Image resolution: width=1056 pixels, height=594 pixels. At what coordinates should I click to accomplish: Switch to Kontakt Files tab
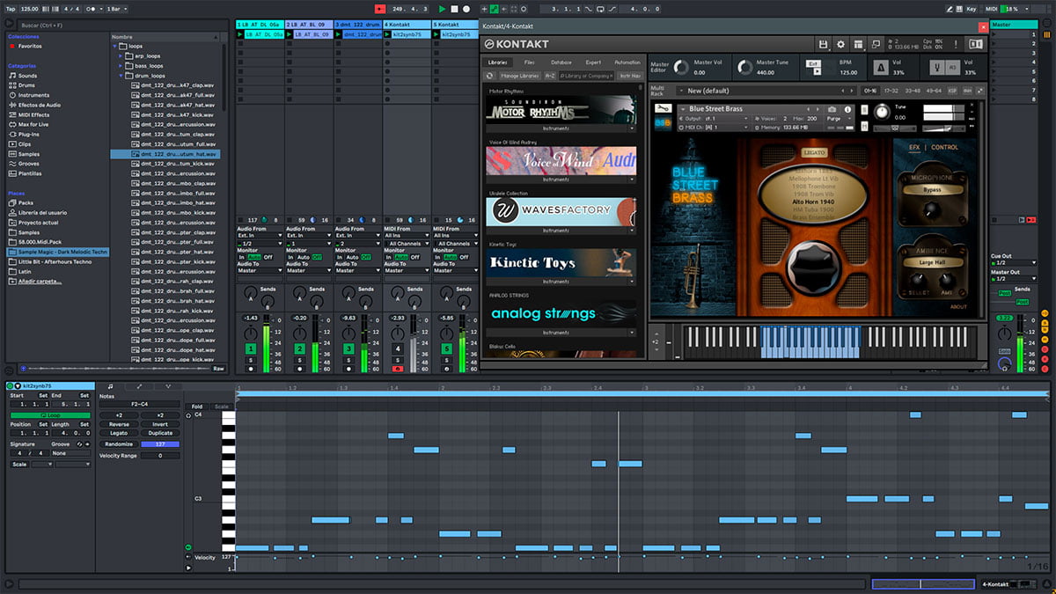click(x=529, y=62)
